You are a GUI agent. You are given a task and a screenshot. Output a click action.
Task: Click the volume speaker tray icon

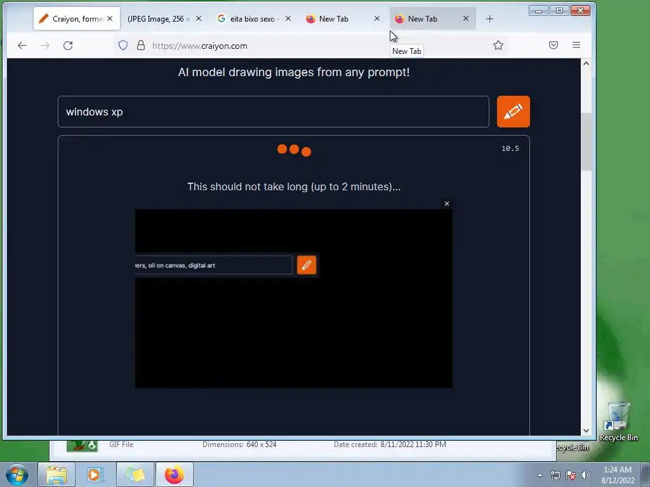click(x=585, y=475)
